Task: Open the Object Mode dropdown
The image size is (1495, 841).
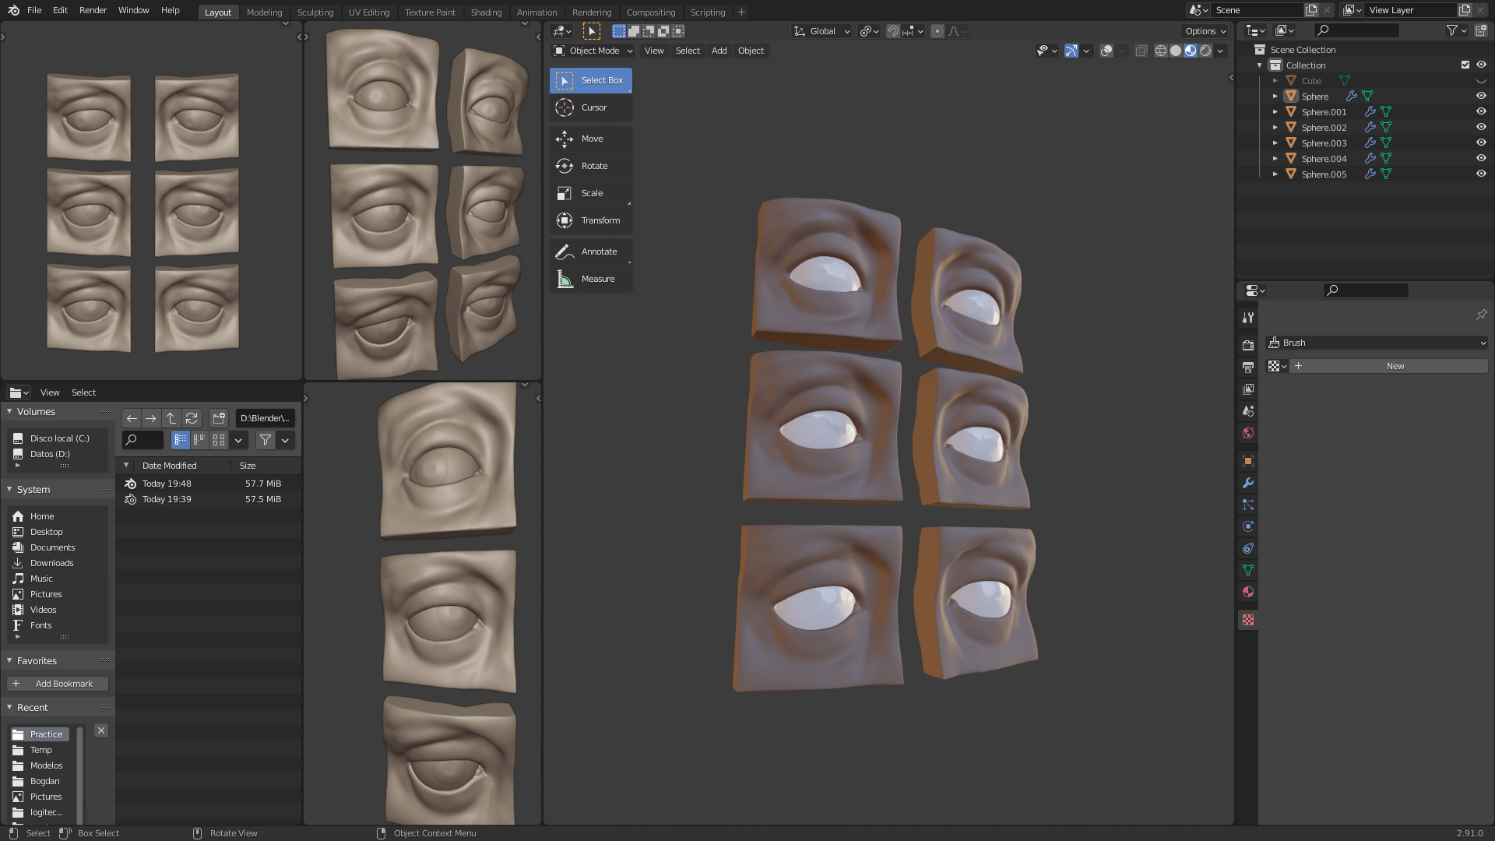Action: [593, 51]
